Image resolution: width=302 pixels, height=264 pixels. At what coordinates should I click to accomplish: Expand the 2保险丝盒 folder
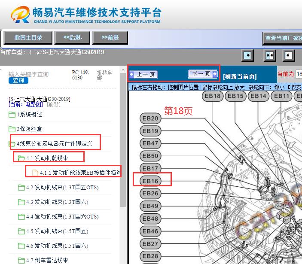pos(29,129)
